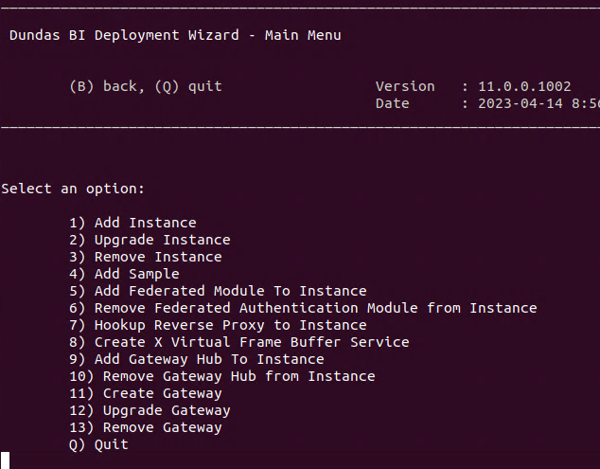
Task: Select 'Create X Virtual Frame Buffer Service'
Action: click(239, 342)
